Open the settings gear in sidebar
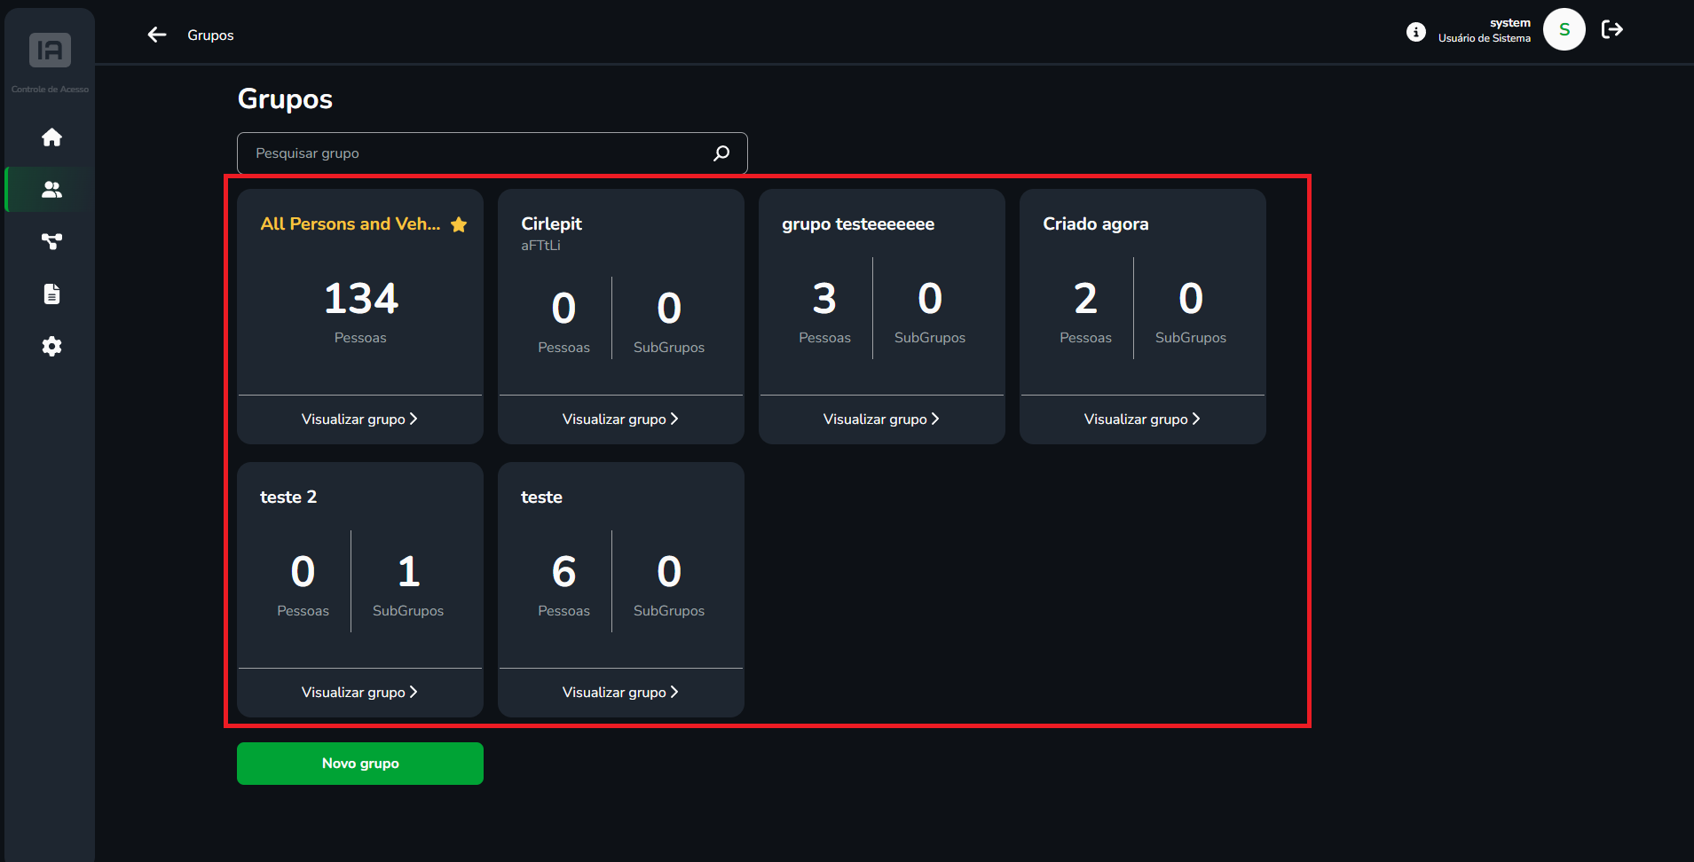 [x=51, y=346]
